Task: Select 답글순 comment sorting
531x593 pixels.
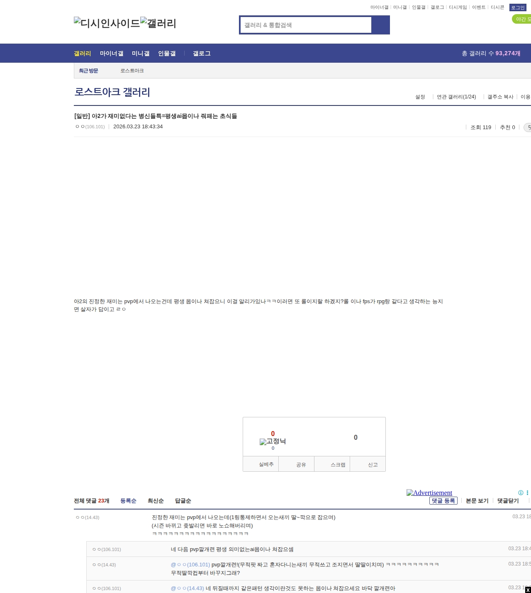Action: point(183,501)
